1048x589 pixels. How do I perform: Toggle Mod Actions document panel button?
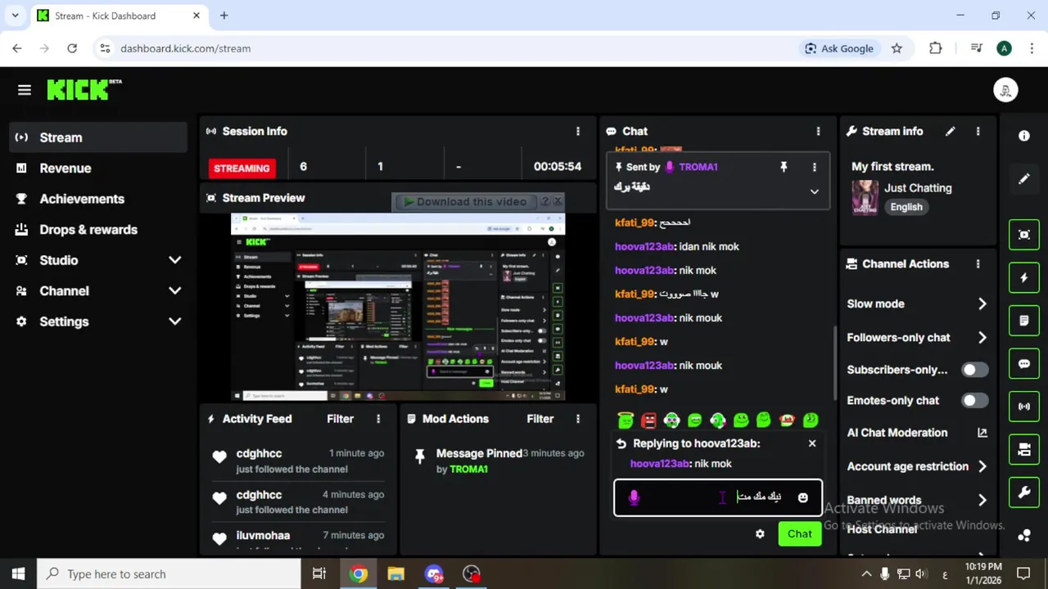[x=1024, y=321]
